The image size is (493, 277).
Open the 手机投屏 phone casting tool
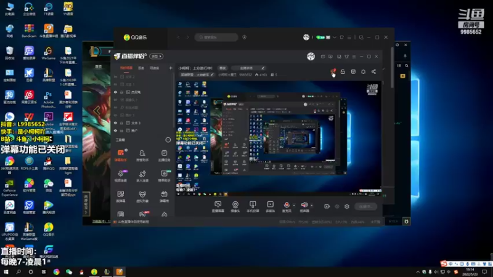tap(253, 207)
